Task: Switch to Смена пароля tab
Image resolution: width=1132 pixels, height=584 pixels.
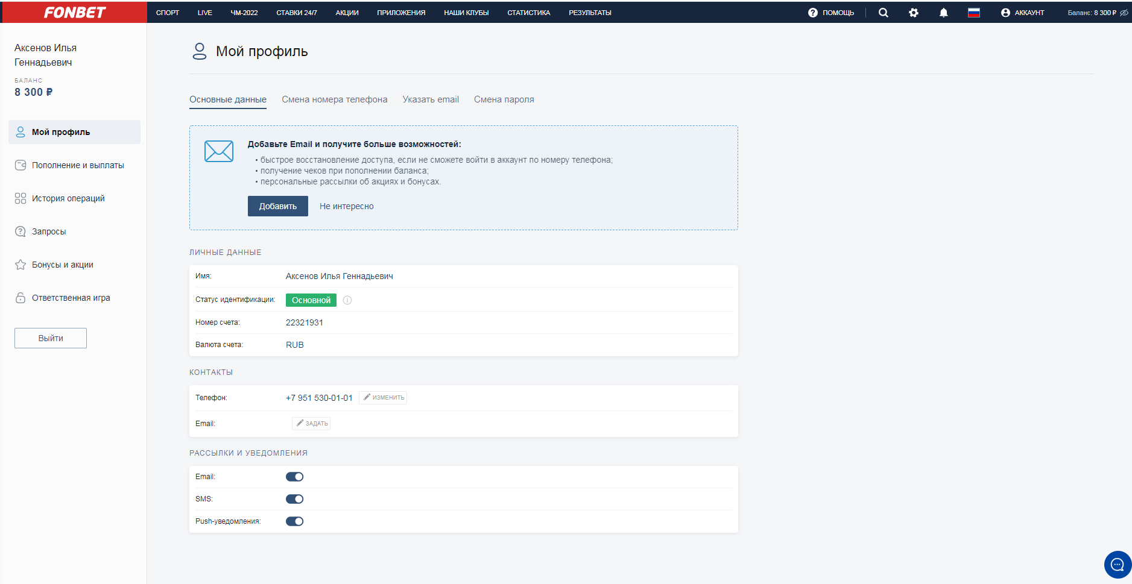Action: click(504, 99)
